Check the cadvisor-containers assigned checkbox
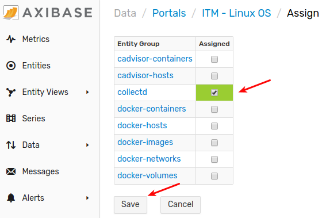322x218 pixels. pyautogui.click(x=214, y=59)
